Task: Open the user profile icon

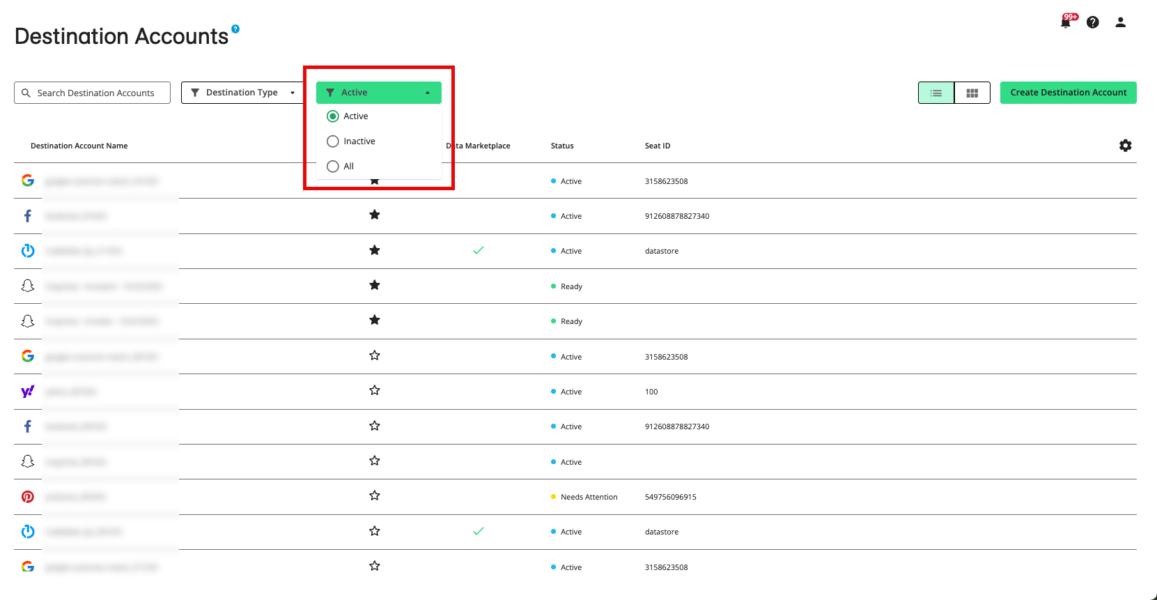Action: 1120,22
